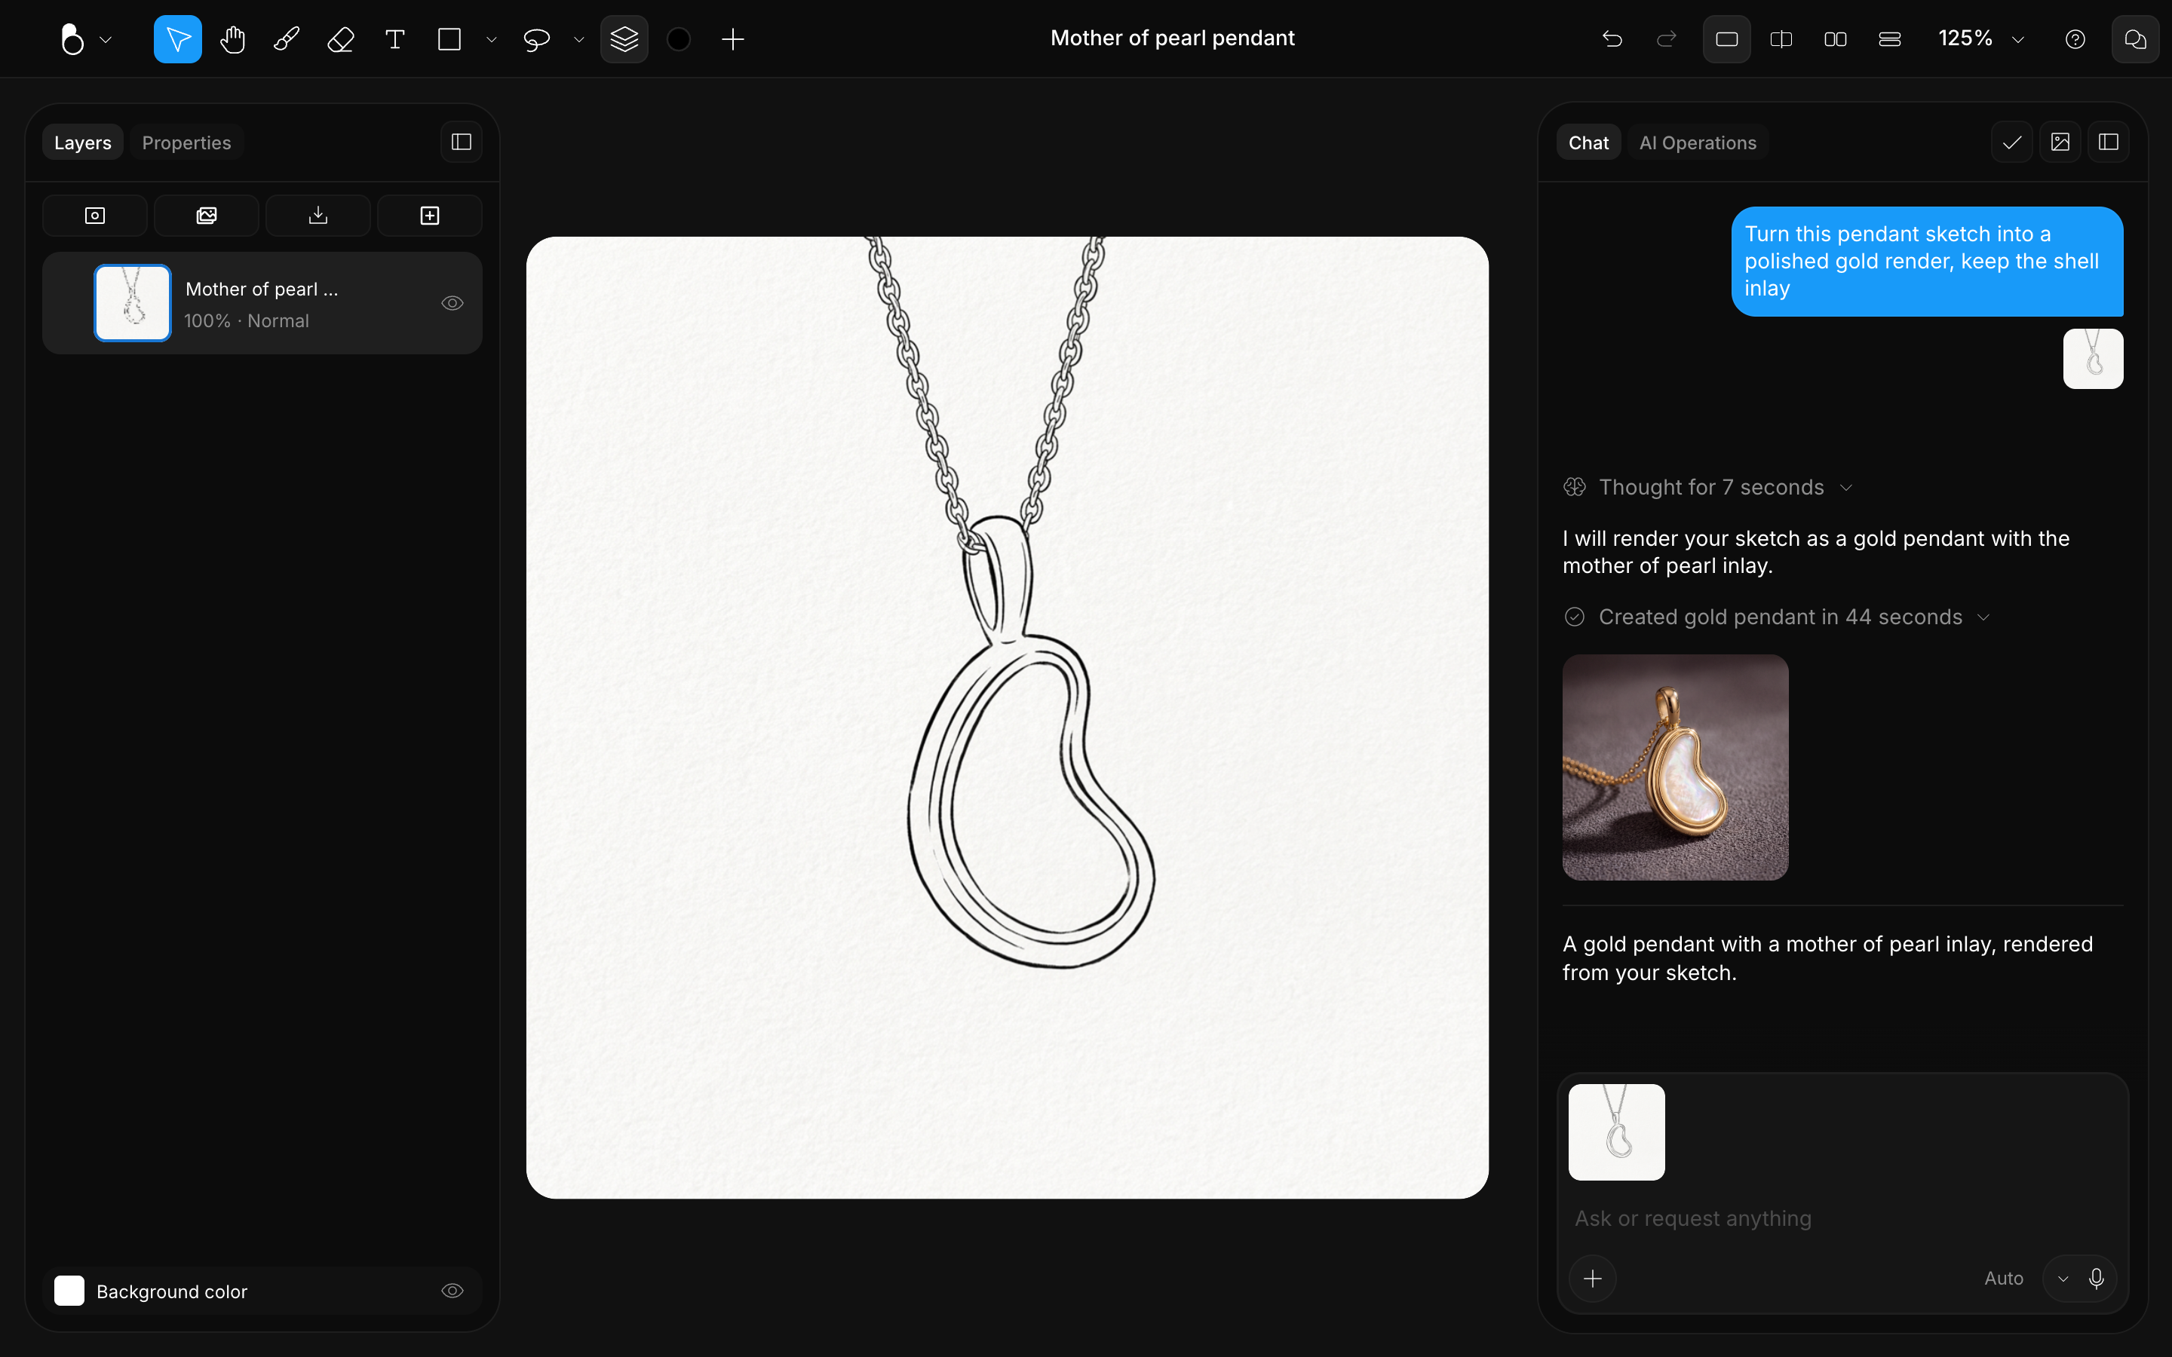Image resolution: width=2172 pixels, height=1357 pixels.
Task: Collapse the Layers panel sidebar
Action: point(462,142)
